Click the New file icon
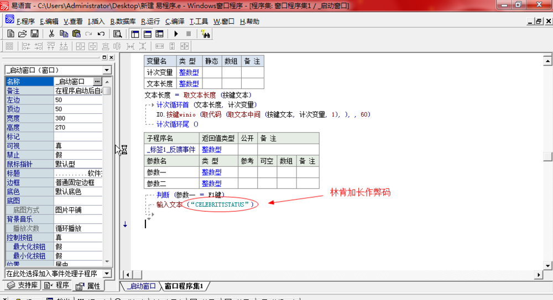Image resolution: width=553 pixels, height=300 pixels. pos(11,34)
